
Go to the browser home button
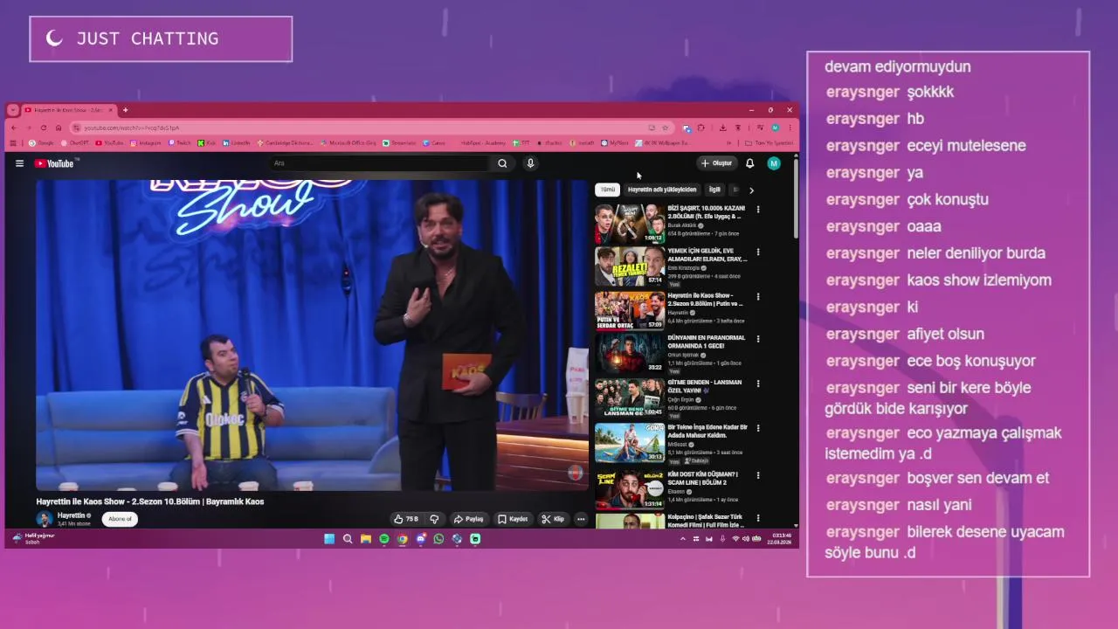tap(59, 128)
